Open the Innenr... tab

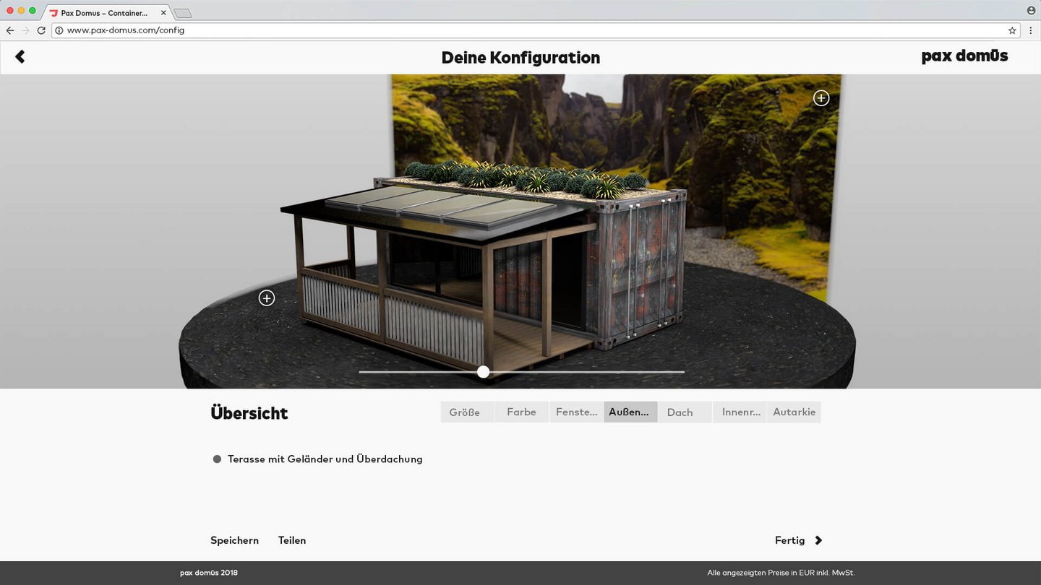(740, 412)
